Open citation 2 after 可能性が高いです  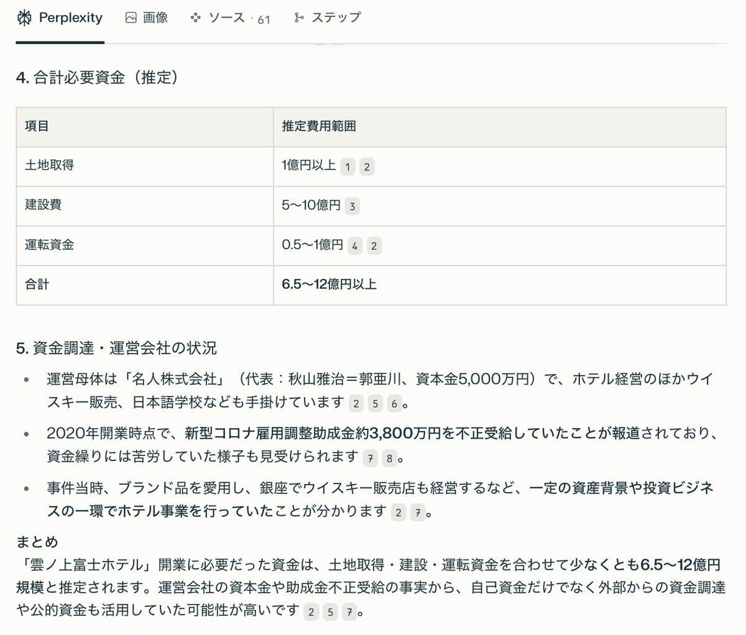pyautogui.click(x=311, y=613)
